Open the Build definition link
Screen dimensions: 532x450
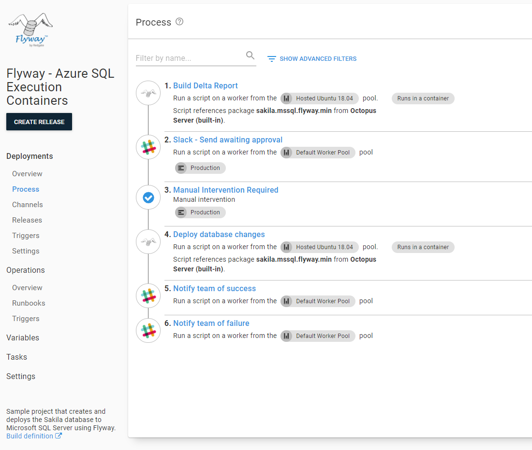point(29,436)
